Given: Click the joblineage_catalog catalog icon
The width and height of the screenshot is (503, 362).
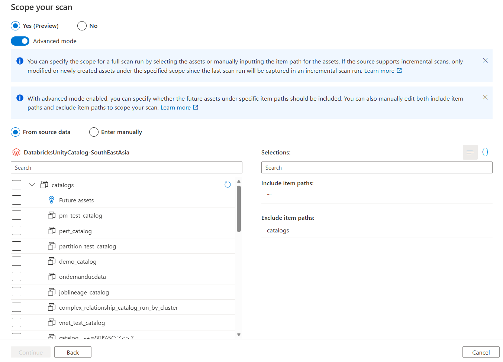Looking at the screenshot, I should [52, 292].
